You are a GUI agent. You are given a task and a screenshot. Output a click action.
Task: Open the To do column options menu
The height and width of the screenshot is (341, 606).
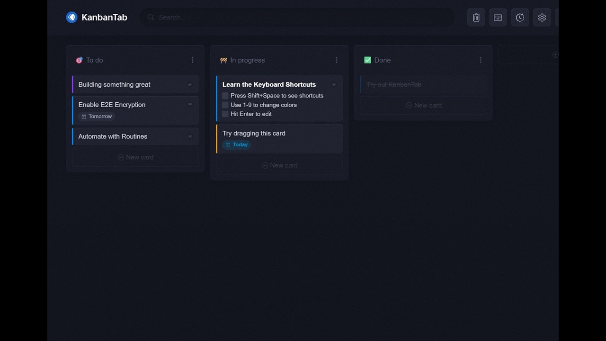pos(193,60)
